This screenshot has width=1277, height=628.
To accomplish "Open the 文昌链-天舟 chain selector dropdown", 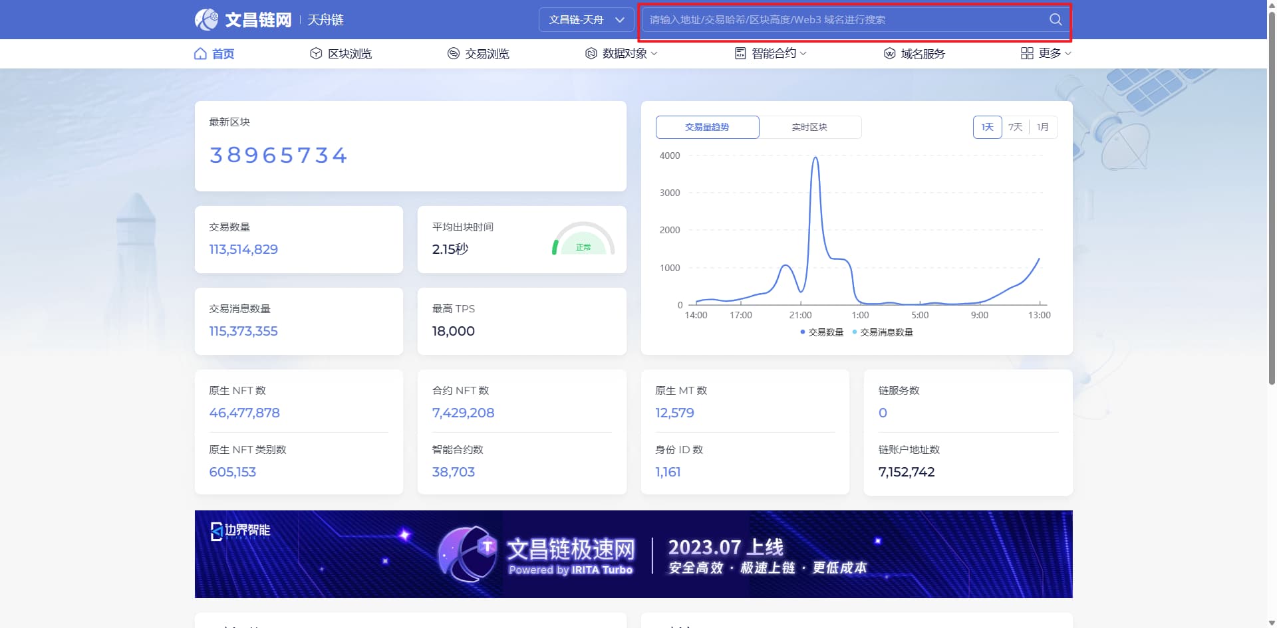I will 586,20.
